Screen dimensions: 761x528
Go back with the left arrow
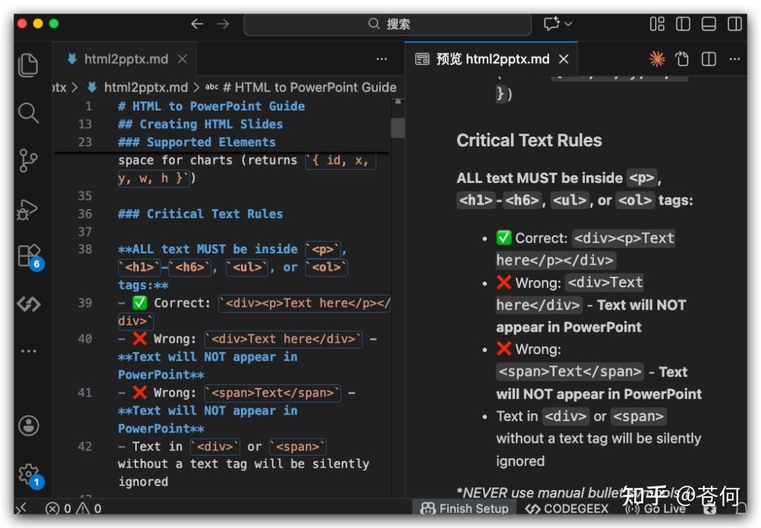coord(197,24)
